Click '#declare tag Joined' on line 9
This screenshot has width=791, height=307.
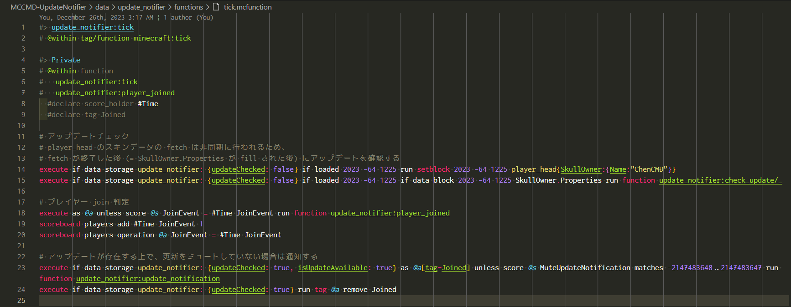click(86, 115)
